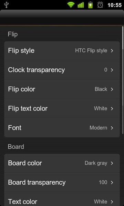Open the Flip style setting
Image resolution: width=124 pixels, height=206 pixels.
click(62, 51)
